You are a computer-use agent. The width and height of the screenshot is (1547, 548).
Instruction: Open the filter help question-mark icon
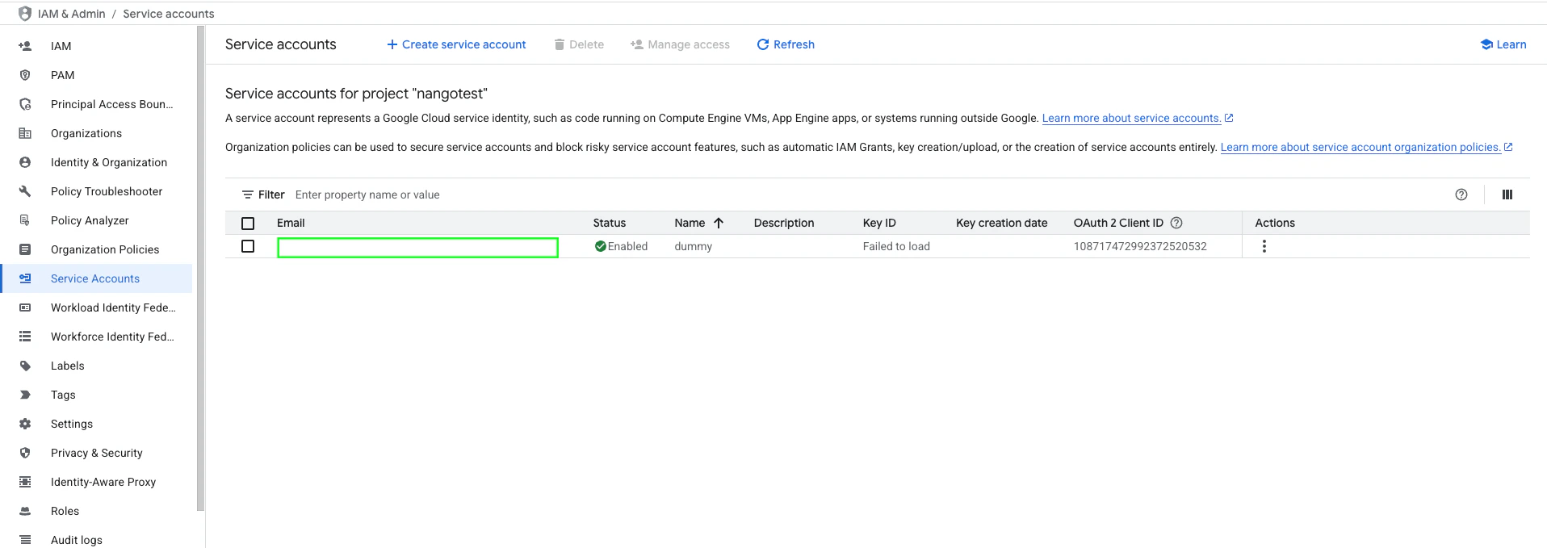[1461, 195]
